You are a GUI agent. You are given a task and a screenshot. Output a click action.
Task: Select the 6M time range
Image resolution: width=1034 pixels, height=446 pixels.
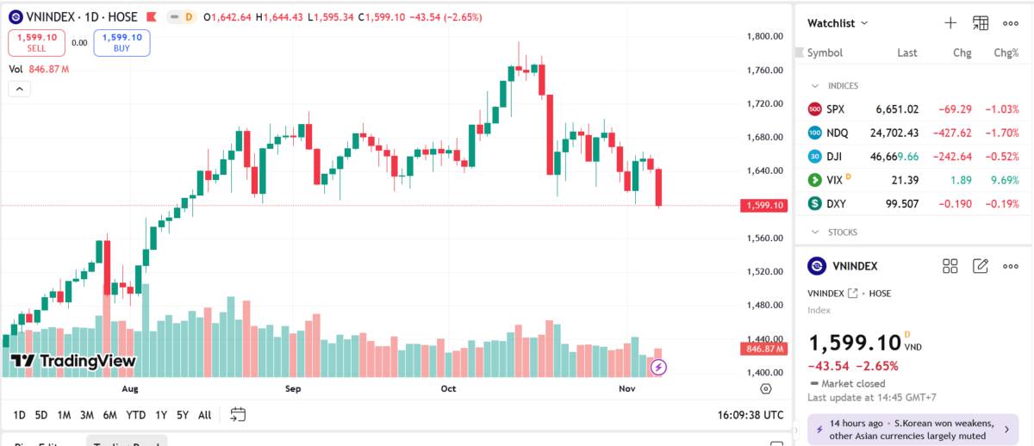[x=109, y=415]
